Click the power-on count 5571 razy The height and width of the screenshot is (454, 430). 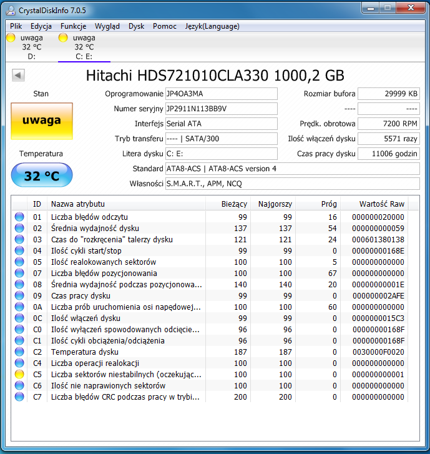tap(389, 139)
